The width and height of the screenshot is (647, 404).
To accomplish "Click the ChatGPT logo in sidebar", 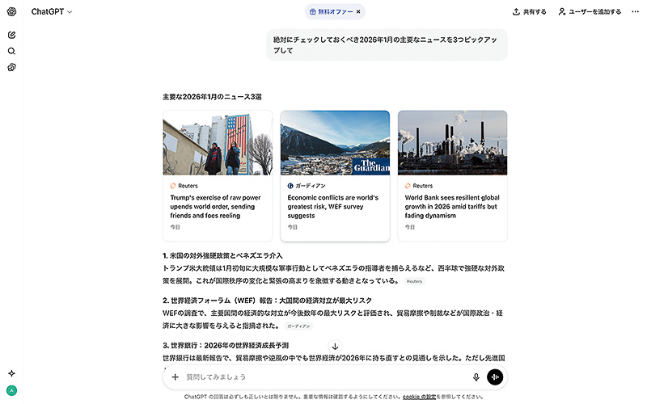I will pyautogui.click(x=11, y=12).
